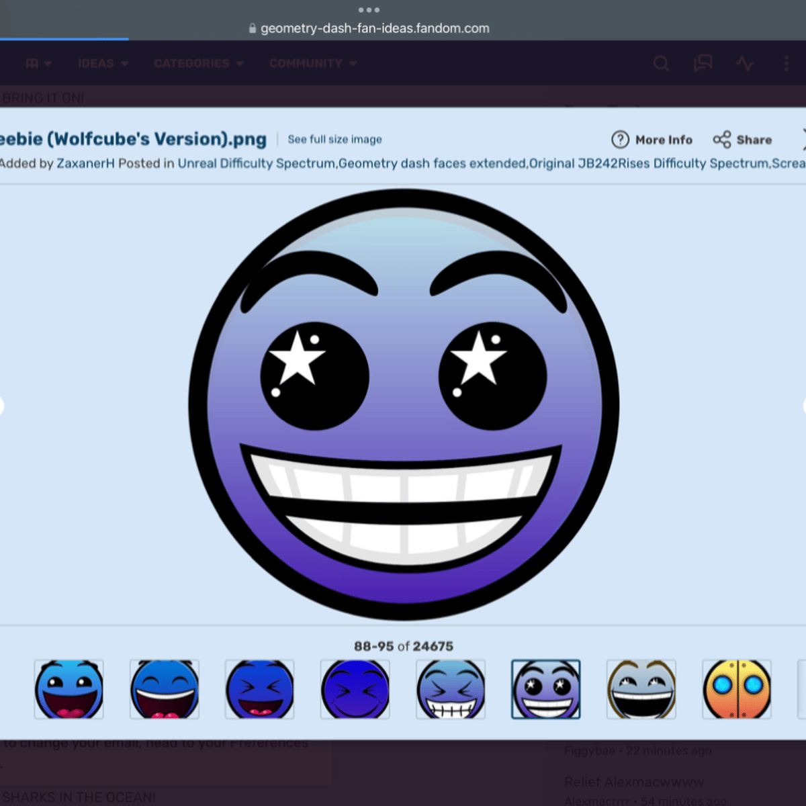The height and width of the screenshot is (806, 806).
Task: Click the padlock icon in address bar
Action: point(253,29)
